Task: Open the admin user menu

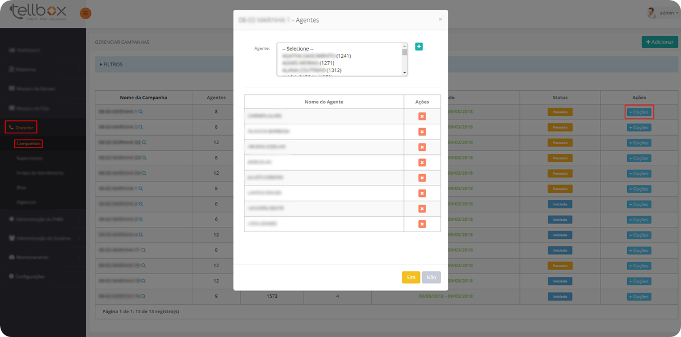Action: coord(662,12)
